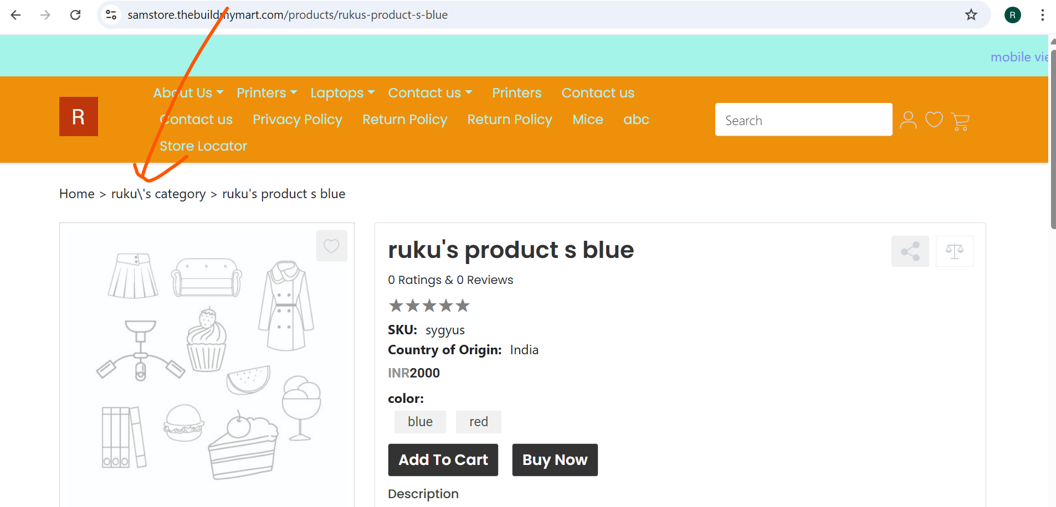Open the shopping cart icon
This screenshot has width=1056, height=507.
pos(960,121)
